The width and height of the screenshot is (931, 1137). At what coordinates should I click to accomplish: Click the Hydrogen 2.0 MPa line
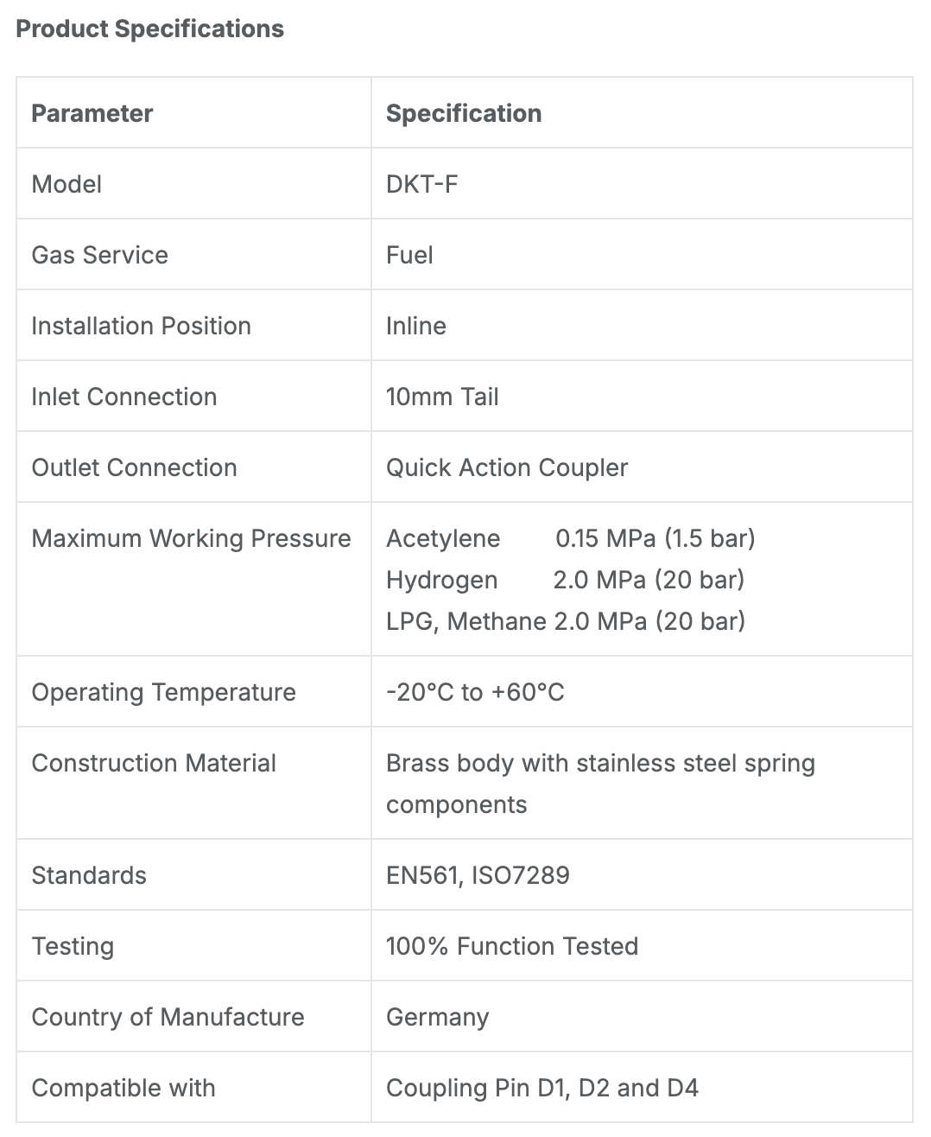566,580
